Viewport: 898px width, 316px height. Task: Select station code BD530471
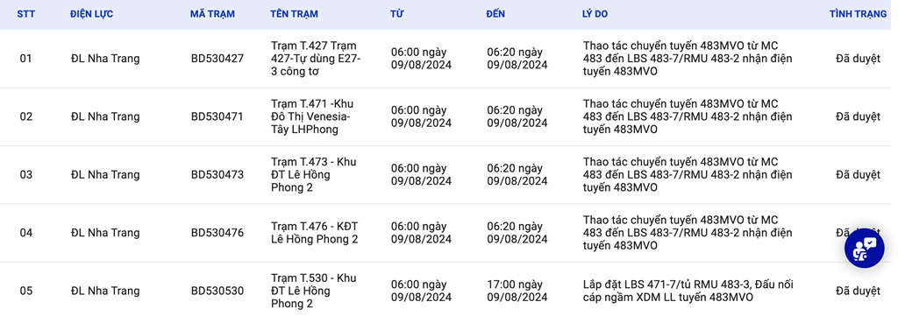pos(217,116)
